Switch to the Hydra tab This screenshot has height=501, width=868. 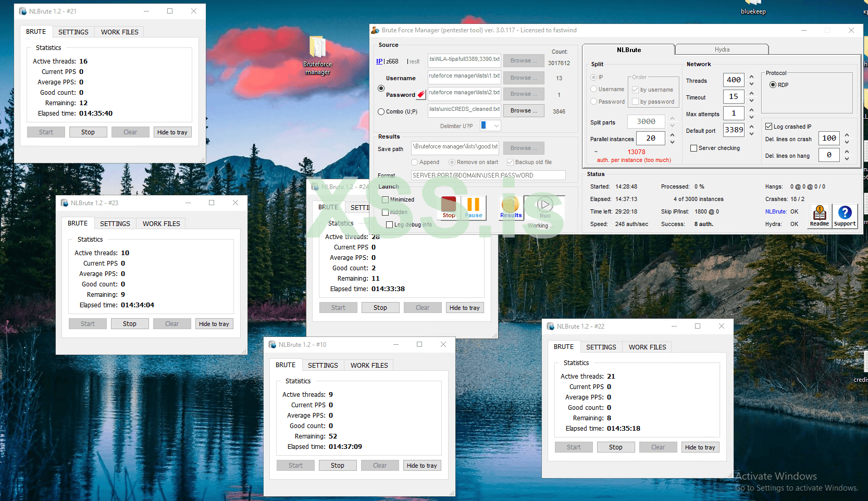point(722,49)
